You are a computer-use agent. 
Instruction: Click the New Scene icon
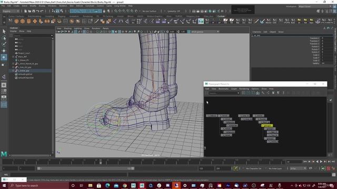(26, 11)
